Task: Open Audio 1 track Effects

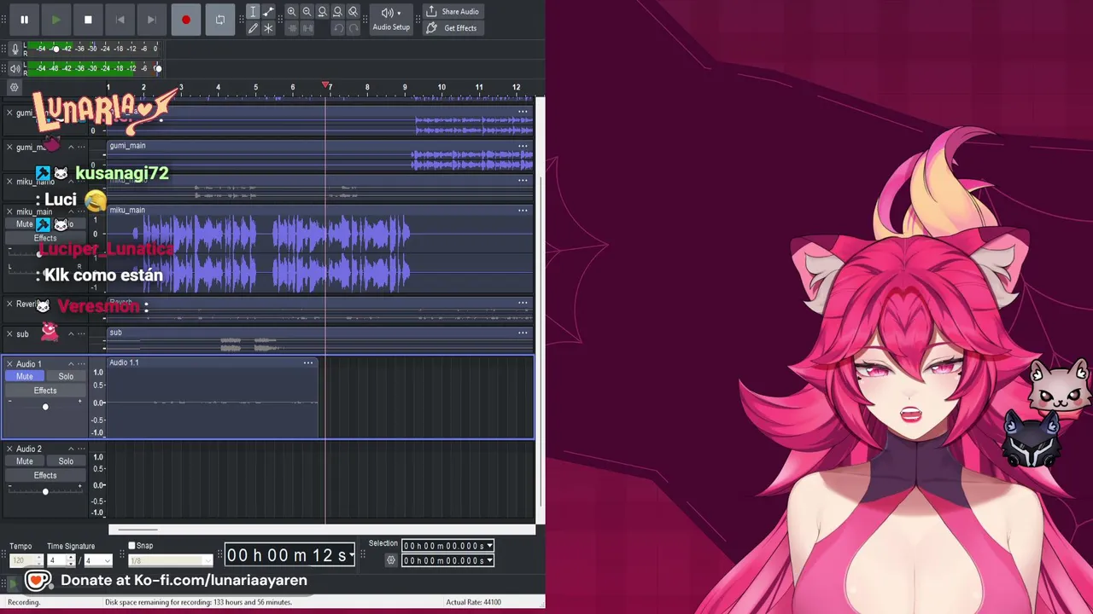Action: point(45,391)
